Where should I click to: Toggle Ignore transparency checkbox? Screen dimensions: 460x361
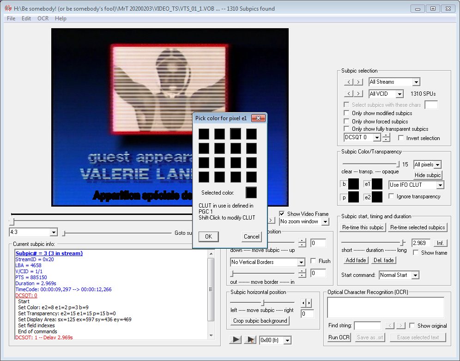pos(391,196)
